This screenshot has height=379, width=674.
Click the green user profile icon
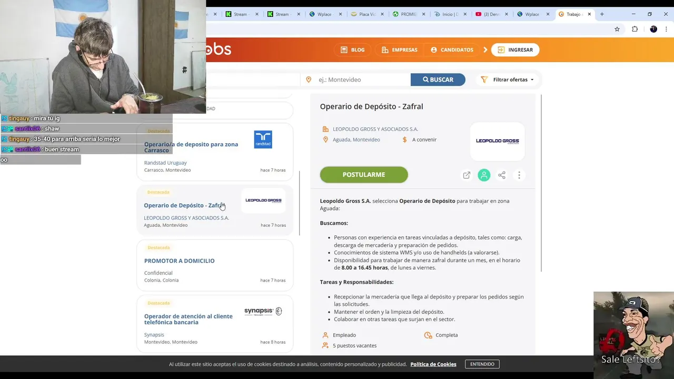coord(484,175)
